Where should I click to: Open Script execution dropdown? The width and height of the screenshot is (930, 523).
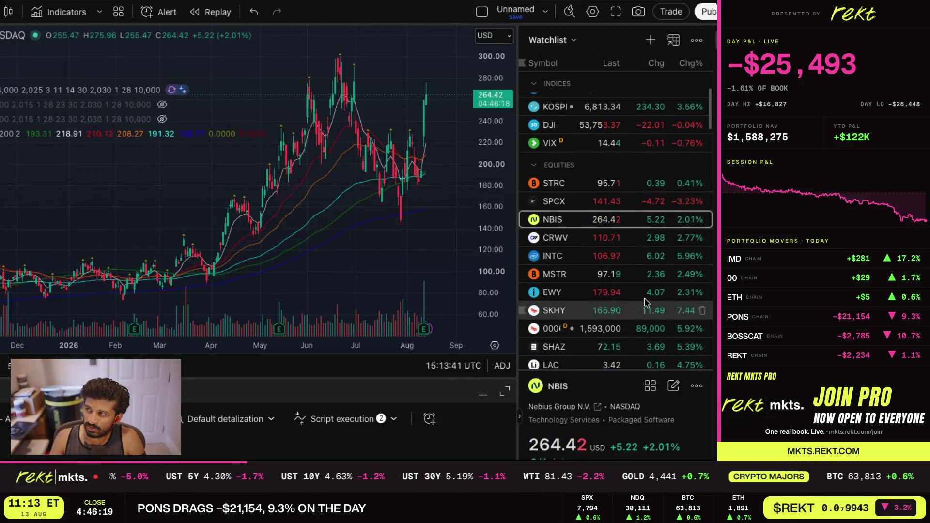[x=346, y=419]
